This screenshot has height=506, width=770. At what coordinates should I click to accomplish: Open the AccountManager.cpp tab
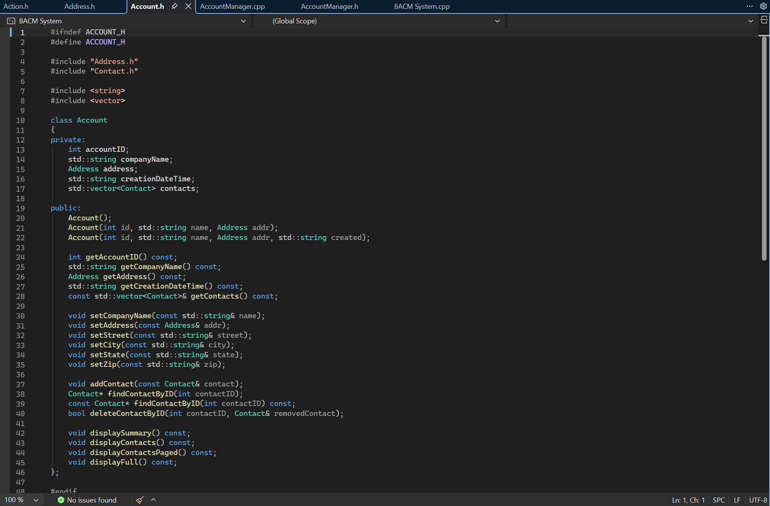click(x=232, y=7)
